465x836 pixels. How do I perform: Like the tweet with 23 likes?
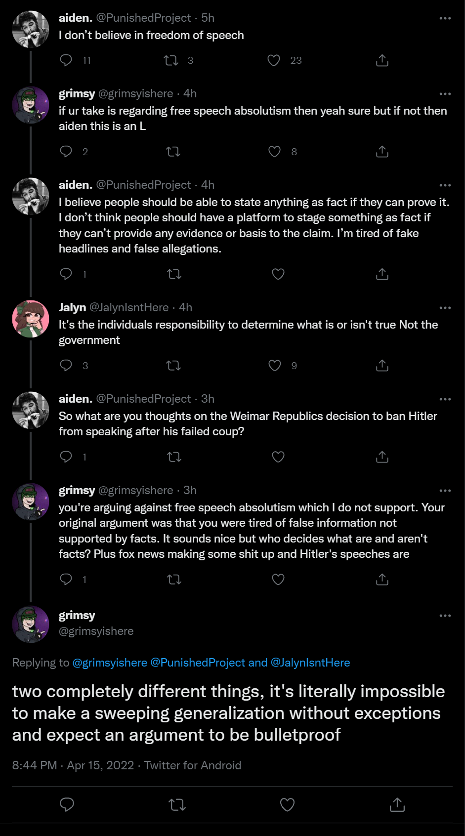(274, 60)
